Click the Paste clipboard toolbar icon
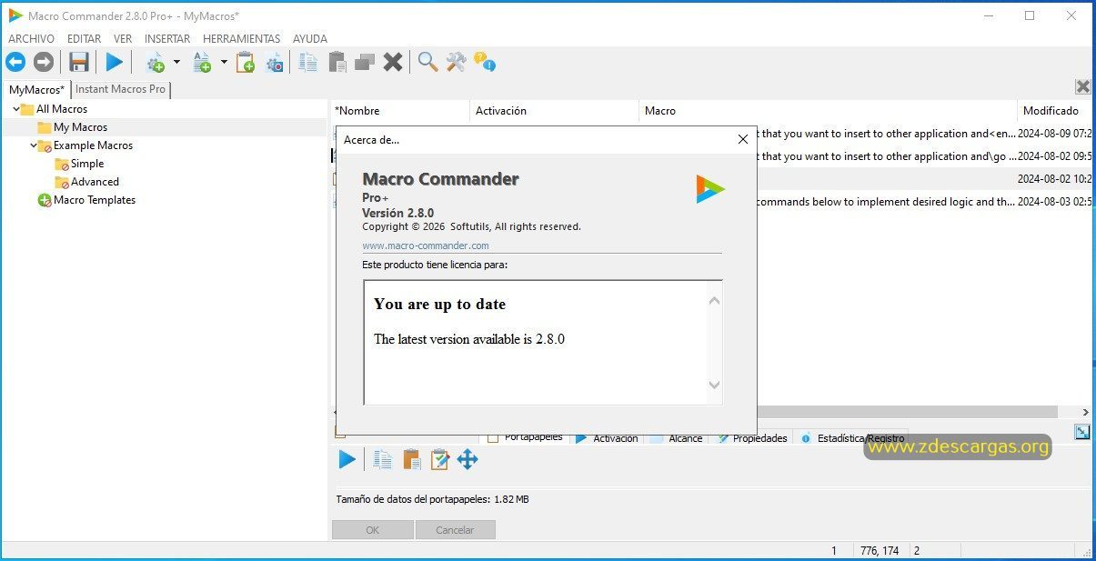Screen dimensions: 1096x561 (x=337, y=62)
